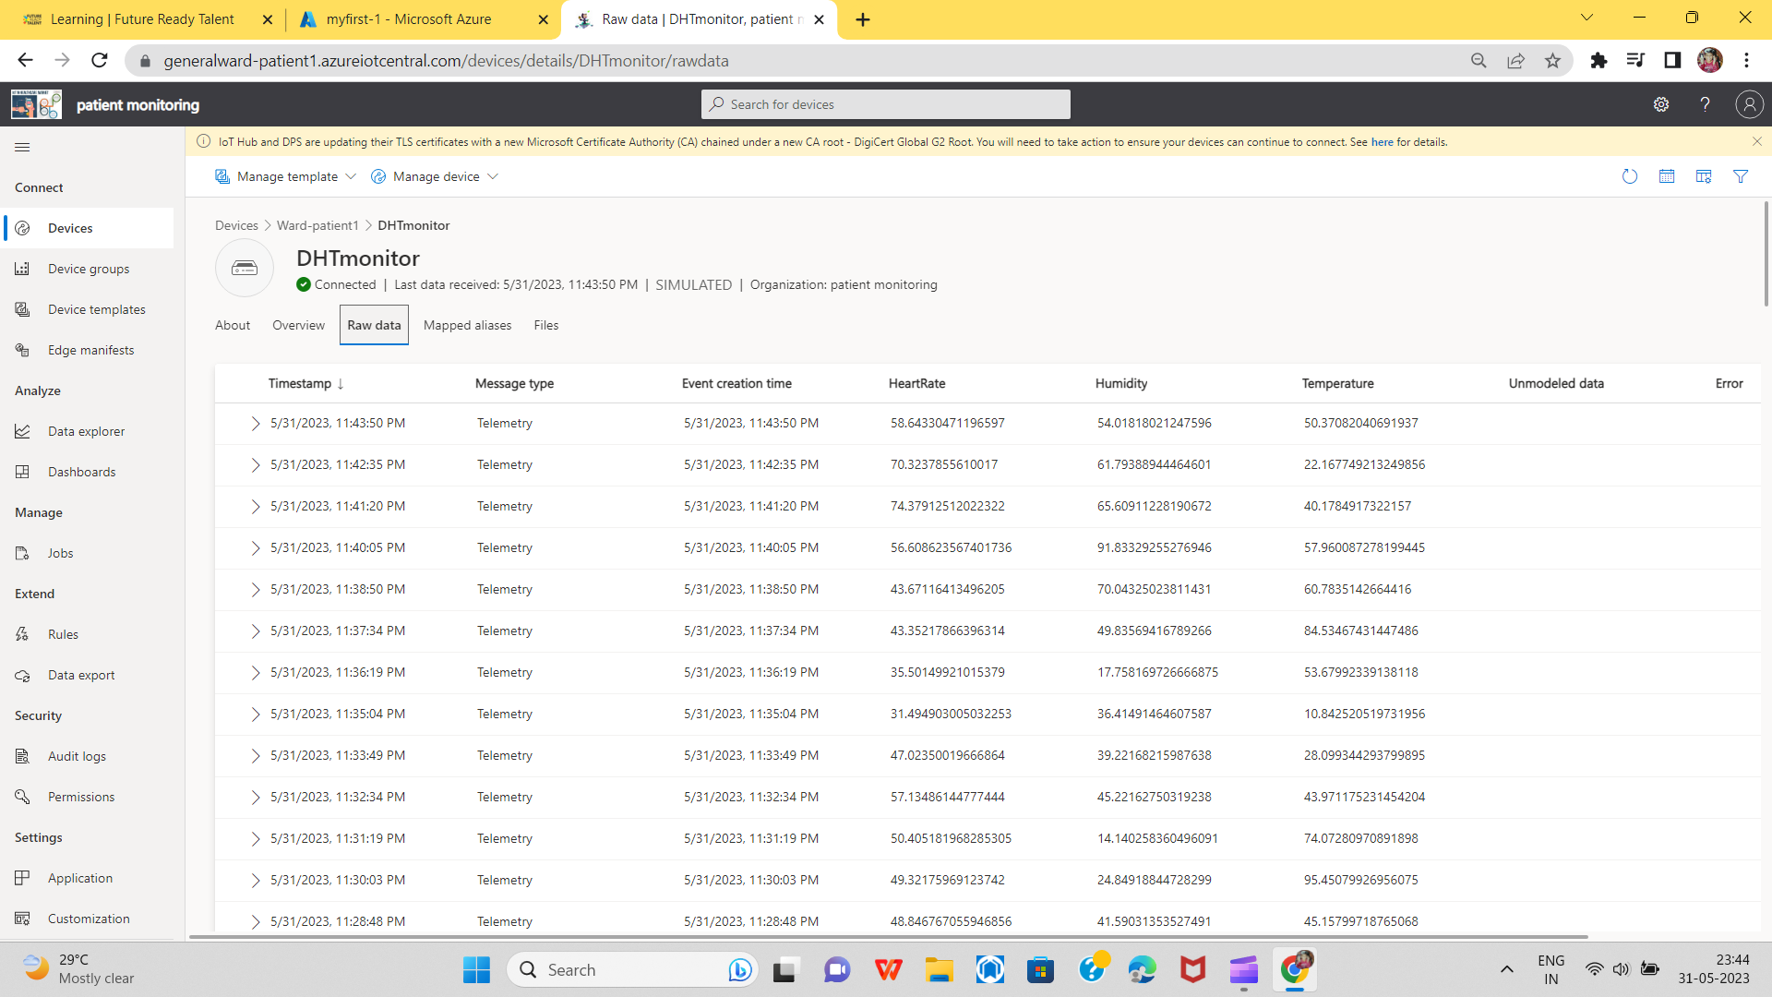Open the About tab for DHTmonitor
Image resolution: width=1772 pixels, height=997 pixels.
click(232, 325)
